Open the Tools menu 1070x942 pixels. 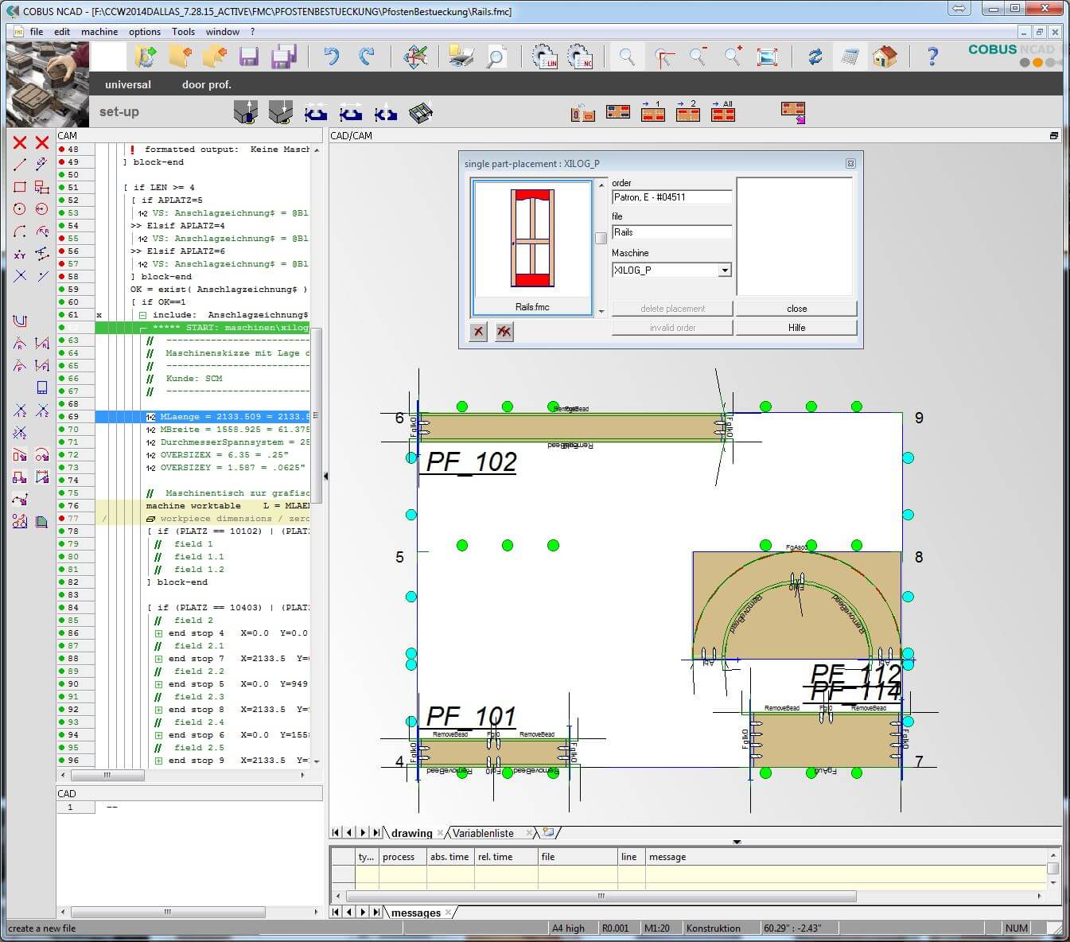coord(183,32)
